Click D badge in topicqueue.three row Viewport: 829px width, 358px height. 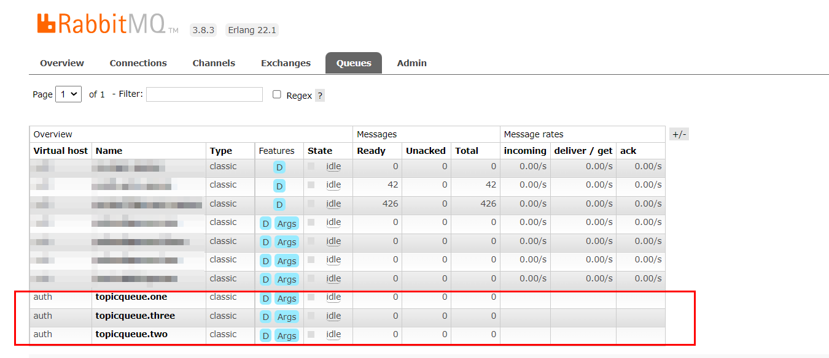point(266,317)
